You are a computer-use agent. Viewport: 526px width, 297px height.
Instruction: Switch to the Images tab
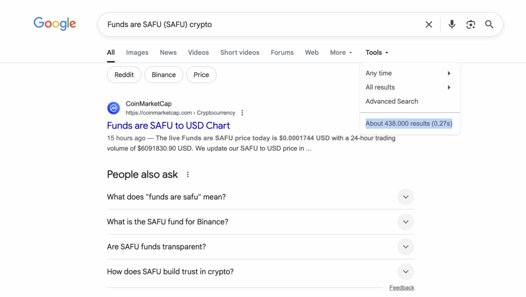tap(137, 53)
